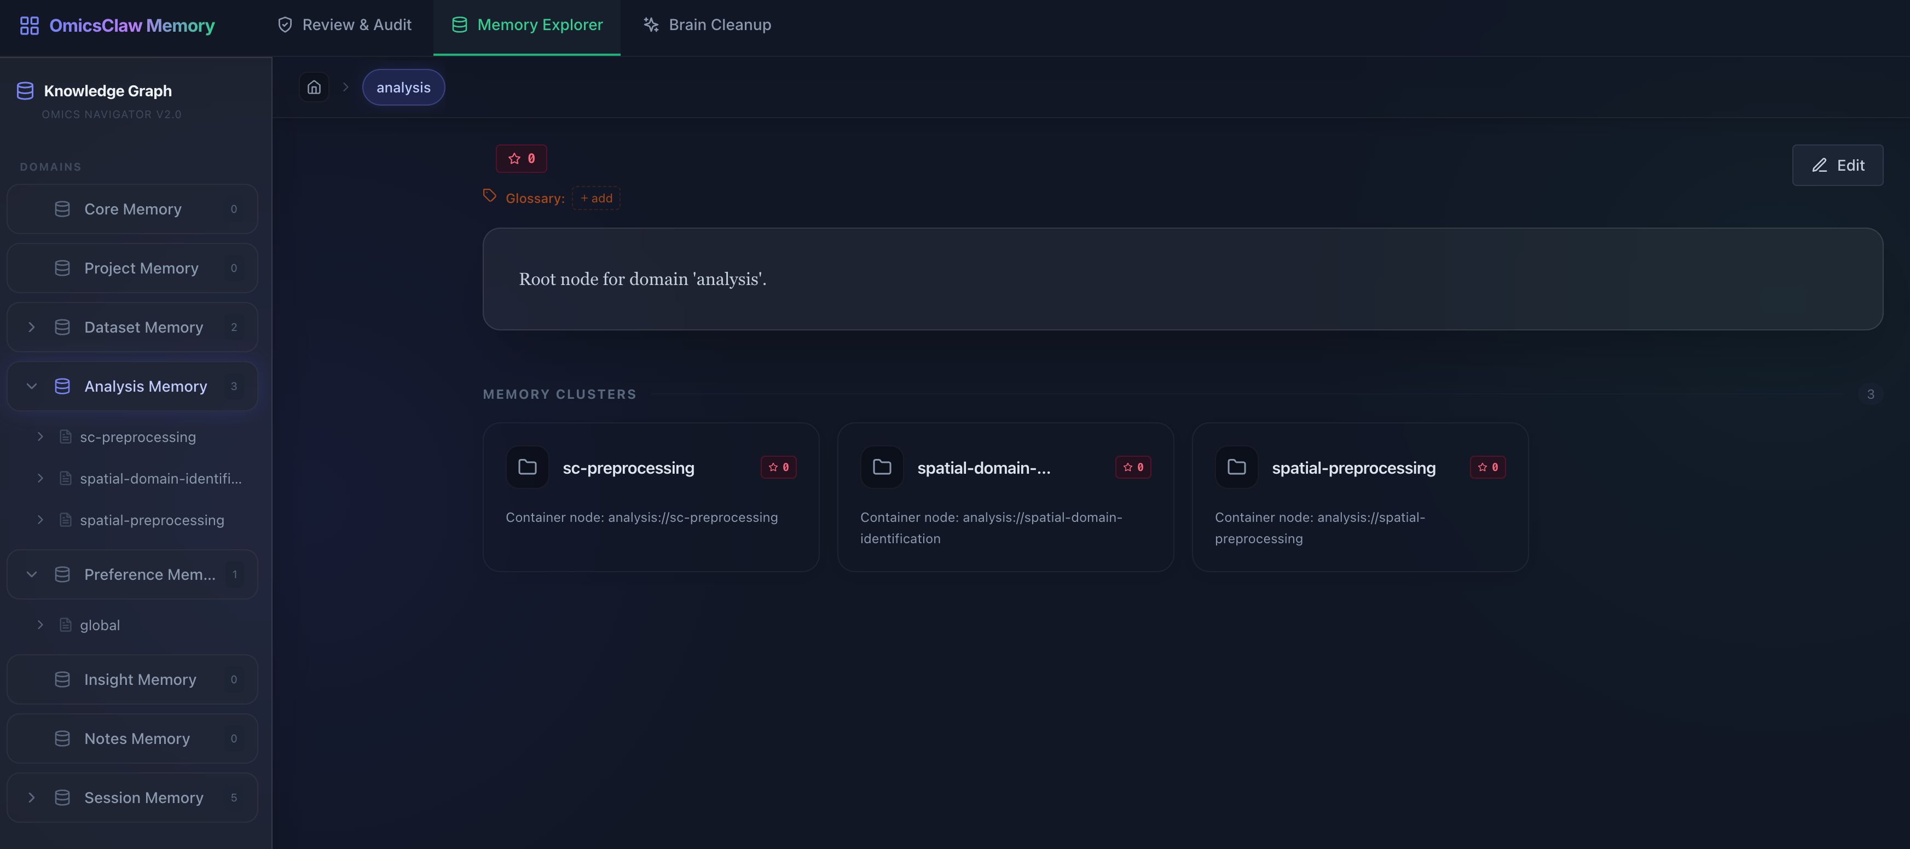Expand spatial-preprocessing tree node chevron
Image resolution: width=1910 pixels, height=849 pixels.
40,520
